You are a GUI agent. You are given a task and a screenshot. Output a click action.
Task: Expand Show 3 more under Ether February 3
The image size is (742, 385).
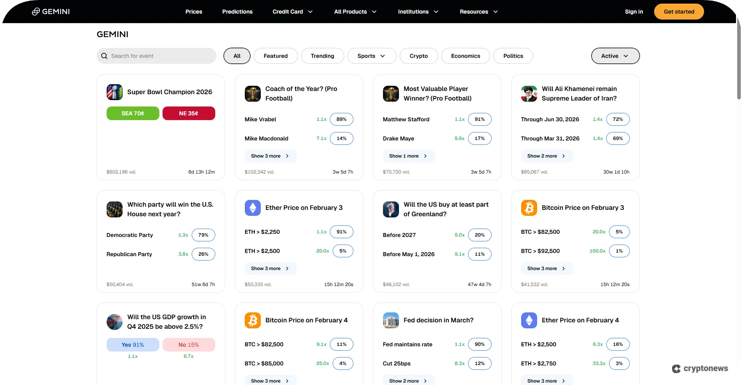[270, 269]
